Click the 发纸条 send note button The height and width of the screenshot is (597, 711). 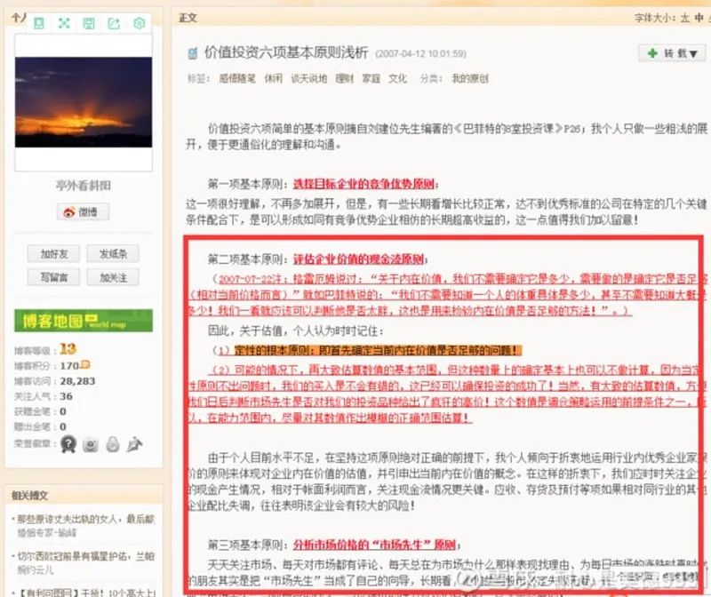pyautogui.click(x=112, y=253)
